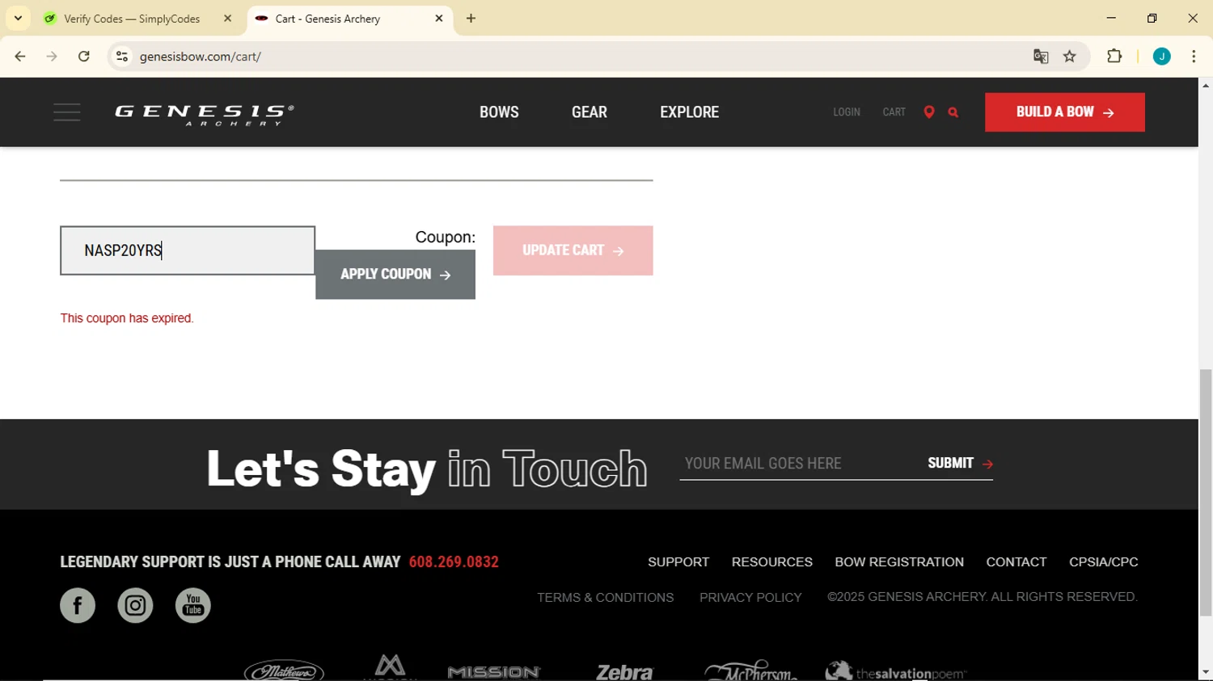Open Google Translate icon in address bar

(1041, 57)
